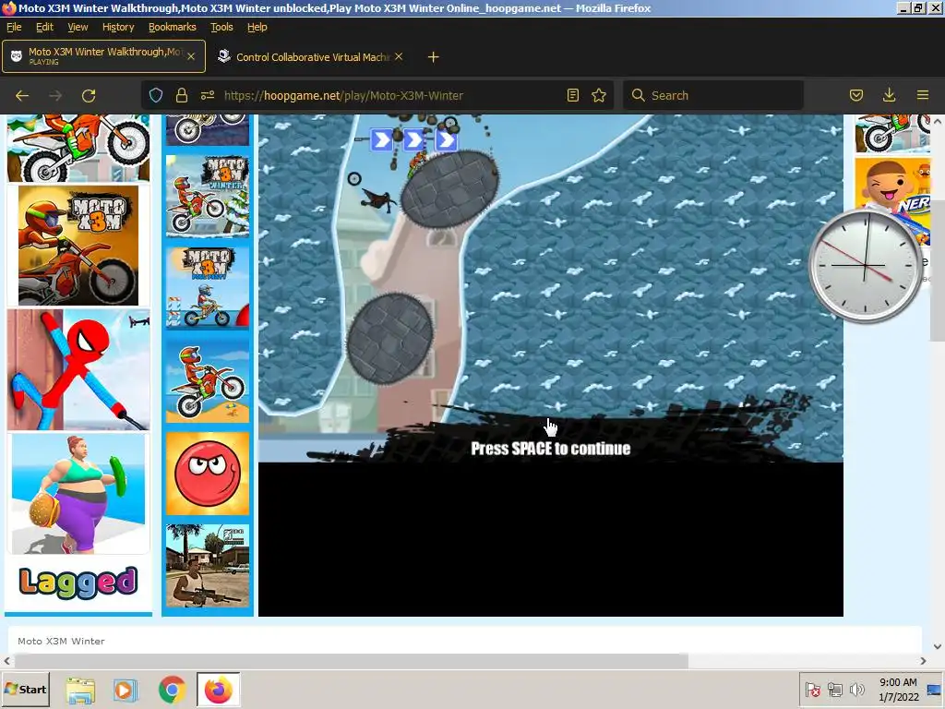Click the 'Moto X3M Winter' title text below game

[x=61, y=641]
